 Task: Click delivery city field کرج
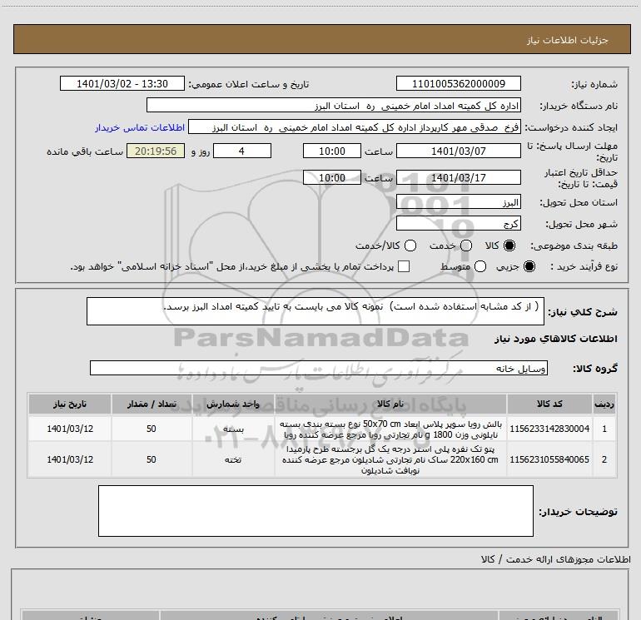(458, 224)
